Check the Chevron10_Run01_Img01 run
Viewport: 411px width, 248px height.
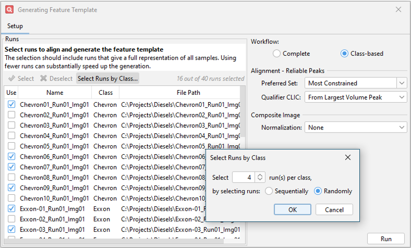point(11,198)
